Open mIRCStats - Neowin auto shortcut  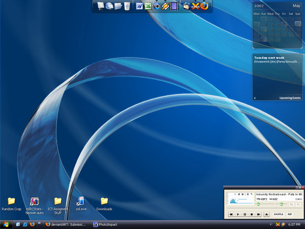35,206
